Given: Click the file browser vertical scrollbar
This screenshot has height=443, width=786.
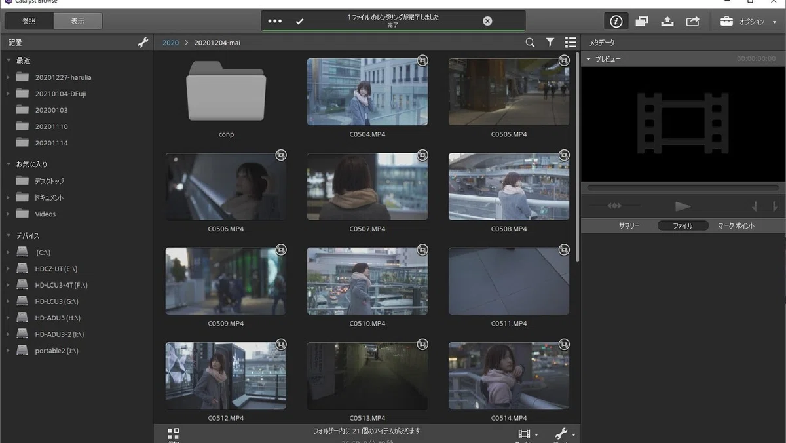Looking at the screenshot, I should pos(576,157).
